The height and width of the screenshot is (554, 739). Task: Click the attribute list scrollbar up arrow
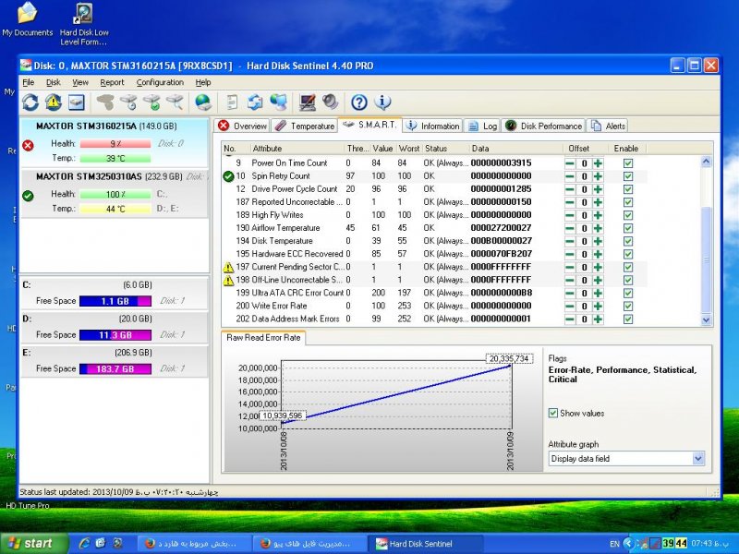[x=706, y=162]
